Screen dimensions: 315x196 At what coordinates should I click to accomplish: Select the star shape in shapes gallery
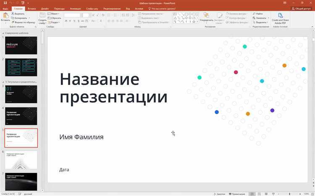[x=194, y=22]
